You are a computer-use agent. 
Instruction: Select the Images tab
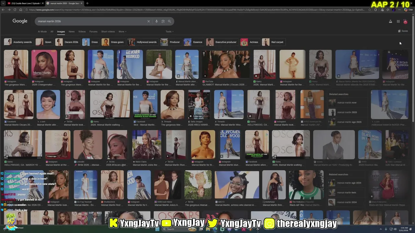click(61, 32)
